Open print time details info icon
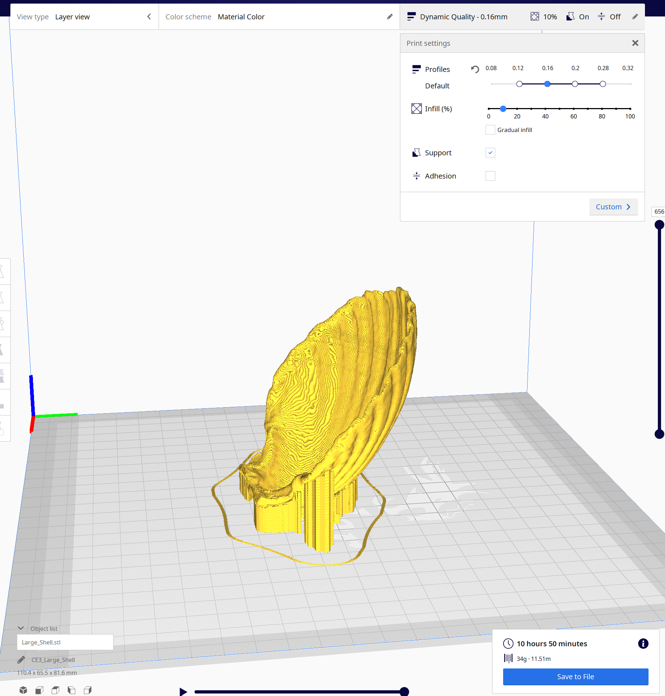 tap(643, 644)
